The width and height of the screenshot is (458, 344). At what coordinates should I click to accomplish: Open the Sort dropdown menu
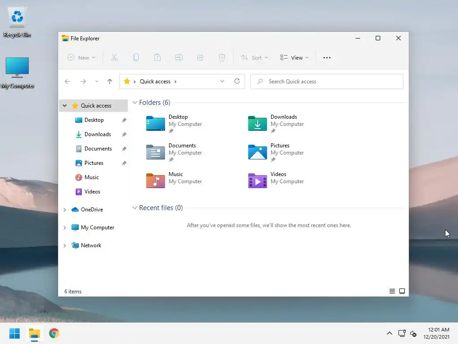point(254,58)
